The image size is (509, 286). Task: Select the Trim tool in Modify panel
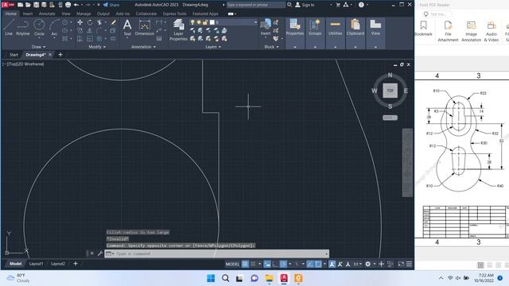99,22
